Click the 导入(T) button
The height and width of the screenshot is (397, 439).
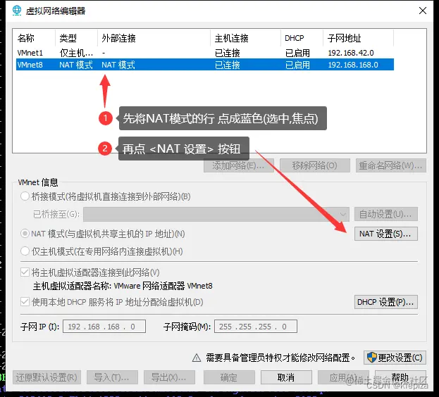coord(112,377)
